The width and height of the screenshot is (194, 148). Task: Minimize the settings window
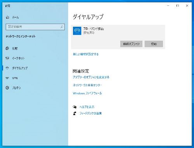pyautogui.click(x=168, y=6)
